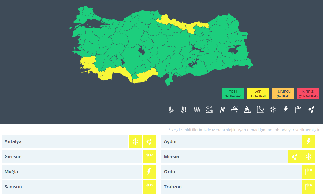Click the white raindrops filter icon

pos(311,110)
